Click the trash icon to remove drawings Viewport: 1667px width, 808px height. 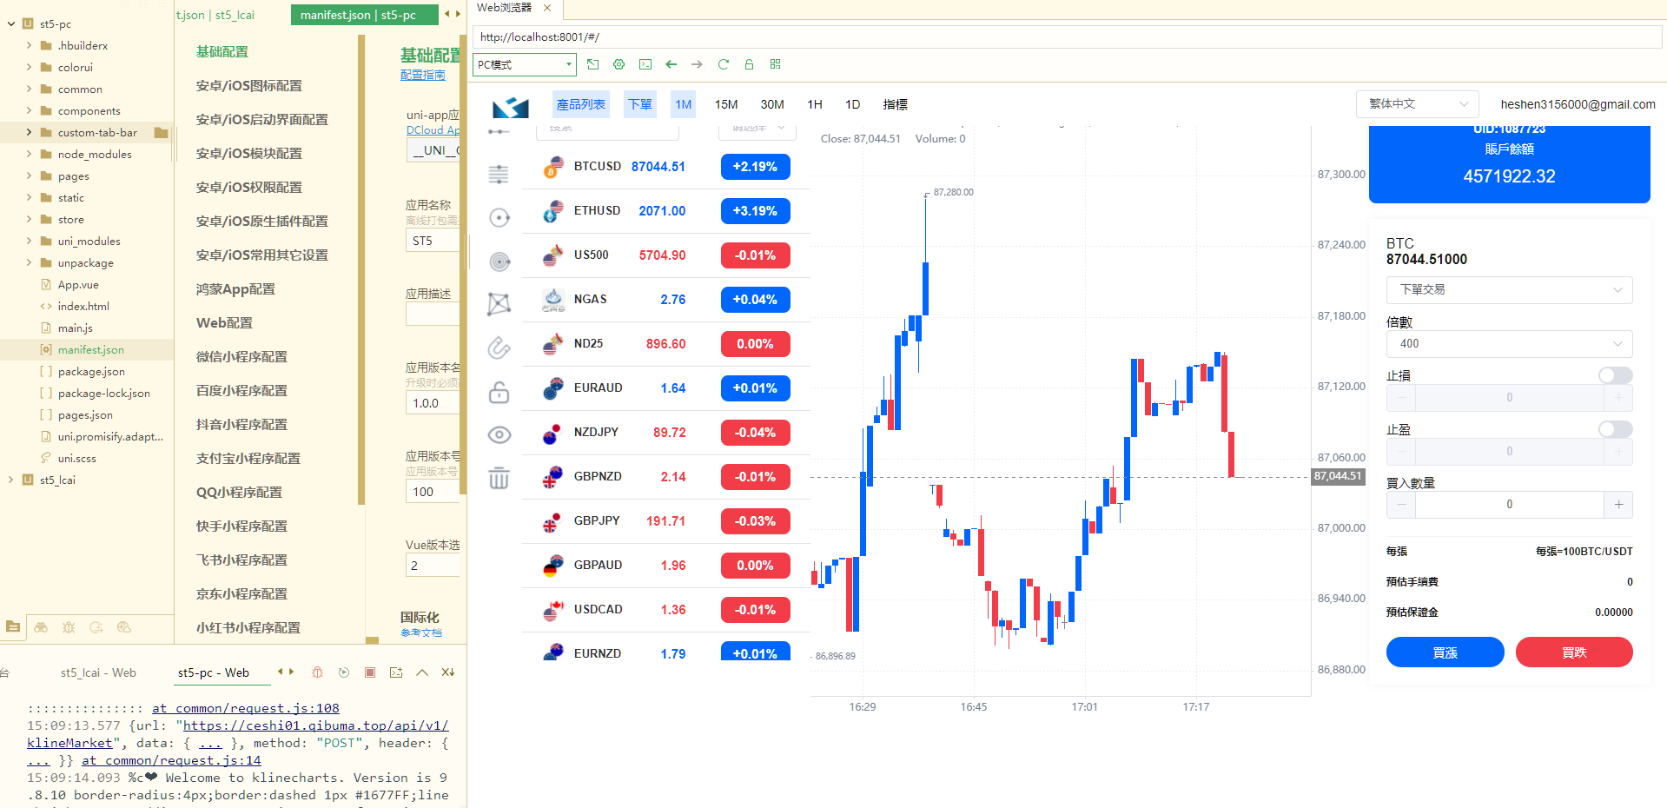[499, 478]
